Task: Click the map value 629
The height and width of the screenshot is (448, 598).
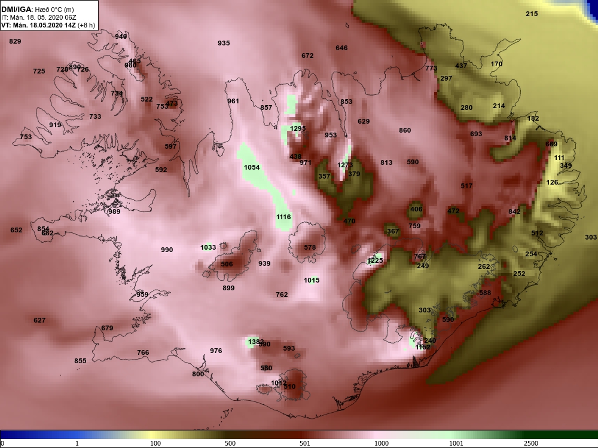Action: pyautogui.click(x=364, y=121)
